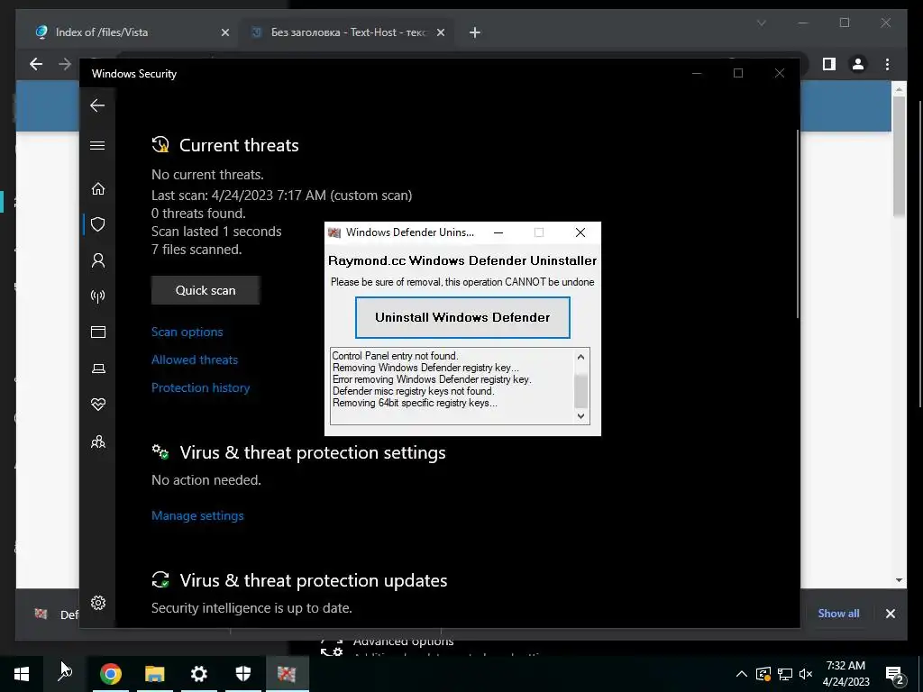
Task: Open Family options icon in the sidebar
Action: pos(97,442)
